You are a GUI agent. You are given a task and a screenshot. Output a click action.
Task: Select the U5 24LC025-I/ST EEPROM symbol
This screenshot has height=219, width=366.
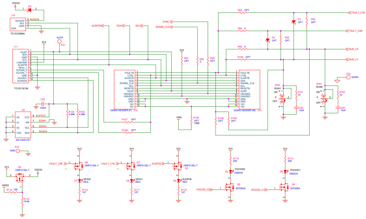point(23,125)
